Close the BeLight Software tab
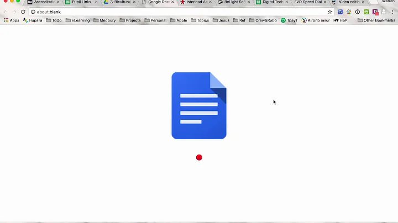 tap(249, 2)
